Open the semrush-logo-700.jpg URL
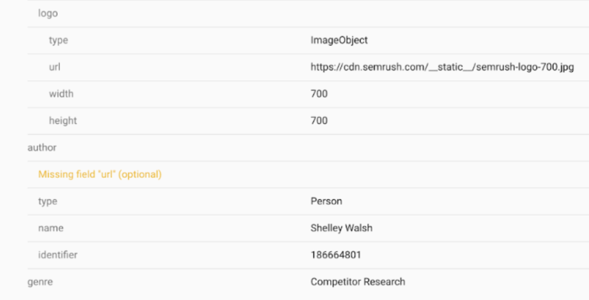Viewport: 589px width, 300px height. coord(442,67)
